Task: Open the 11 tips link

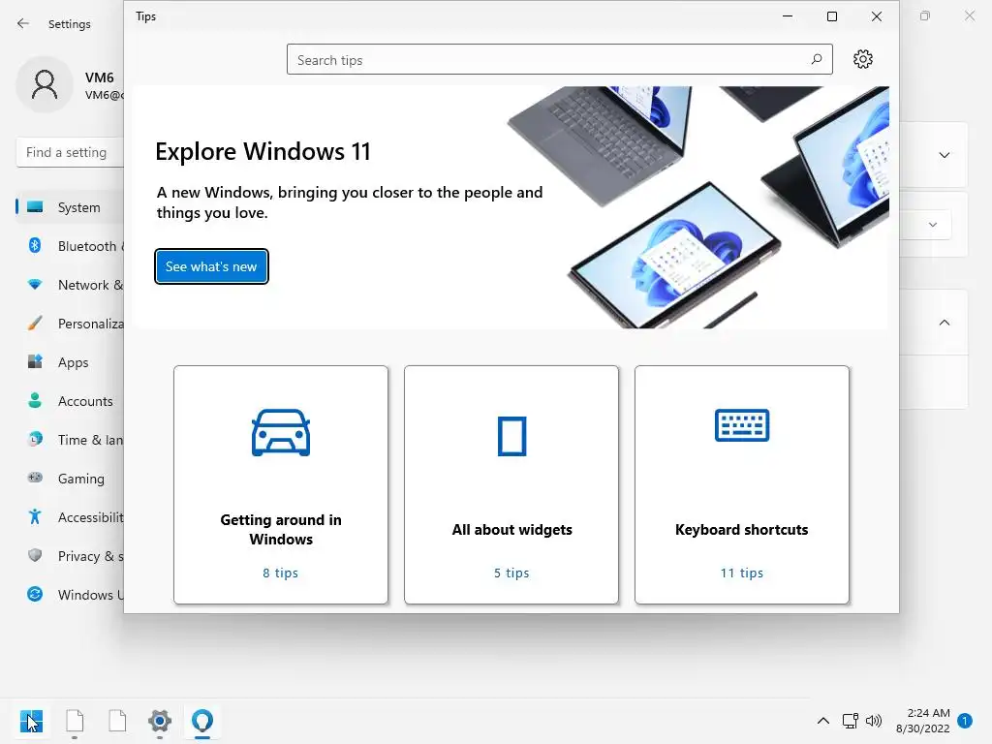Action: click(741, 573)
